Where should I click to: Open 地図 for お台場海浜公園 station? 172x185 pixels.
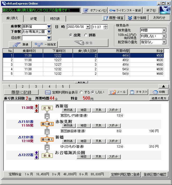coord(83,157)
